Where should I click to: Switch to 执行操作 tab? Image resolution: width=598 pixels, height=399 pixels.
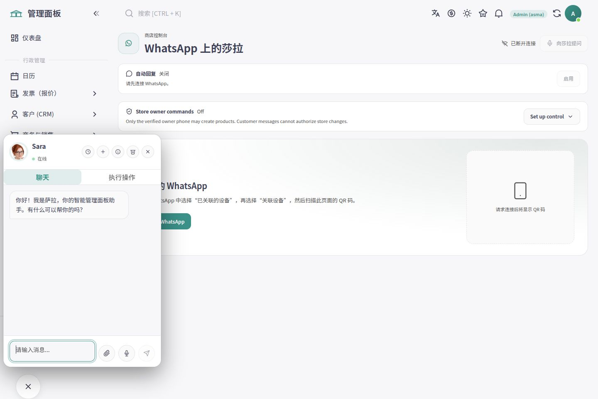[x=122, y=177]
